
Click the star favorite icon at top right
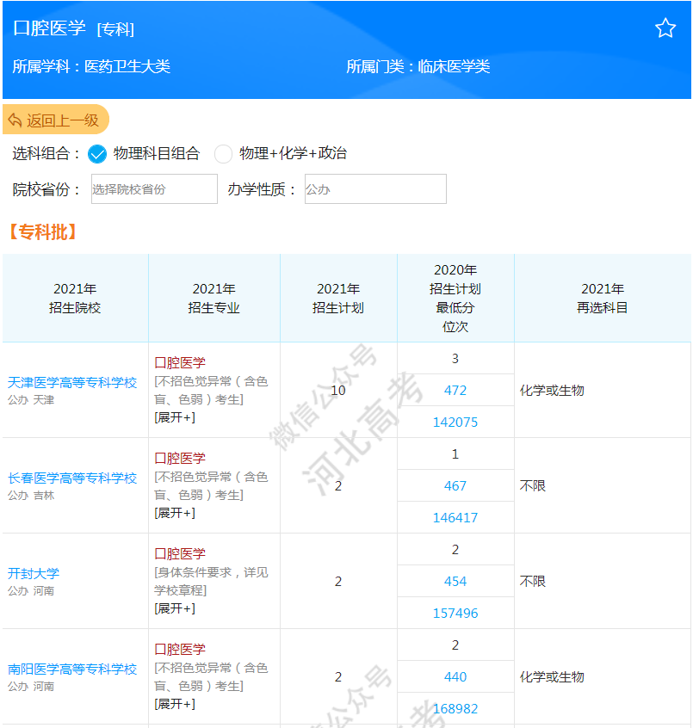665,28
